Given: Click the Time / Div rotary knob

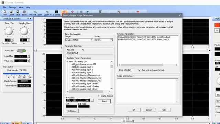Looking at the screenshot, I should click(9, 31).
